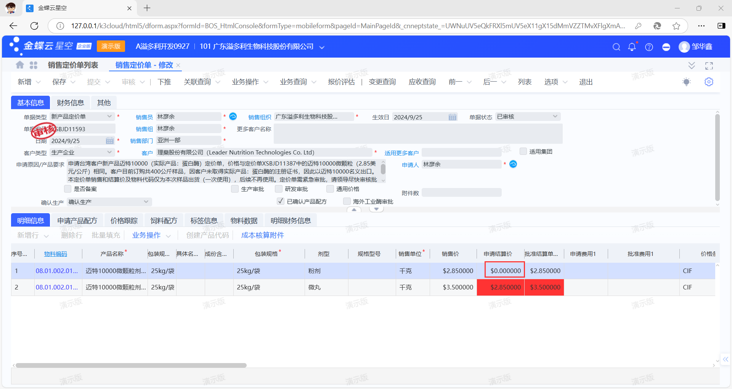The height and width of the screenshot is (389, 732).
Task: Go back in the browser
Action: (13, 26)
